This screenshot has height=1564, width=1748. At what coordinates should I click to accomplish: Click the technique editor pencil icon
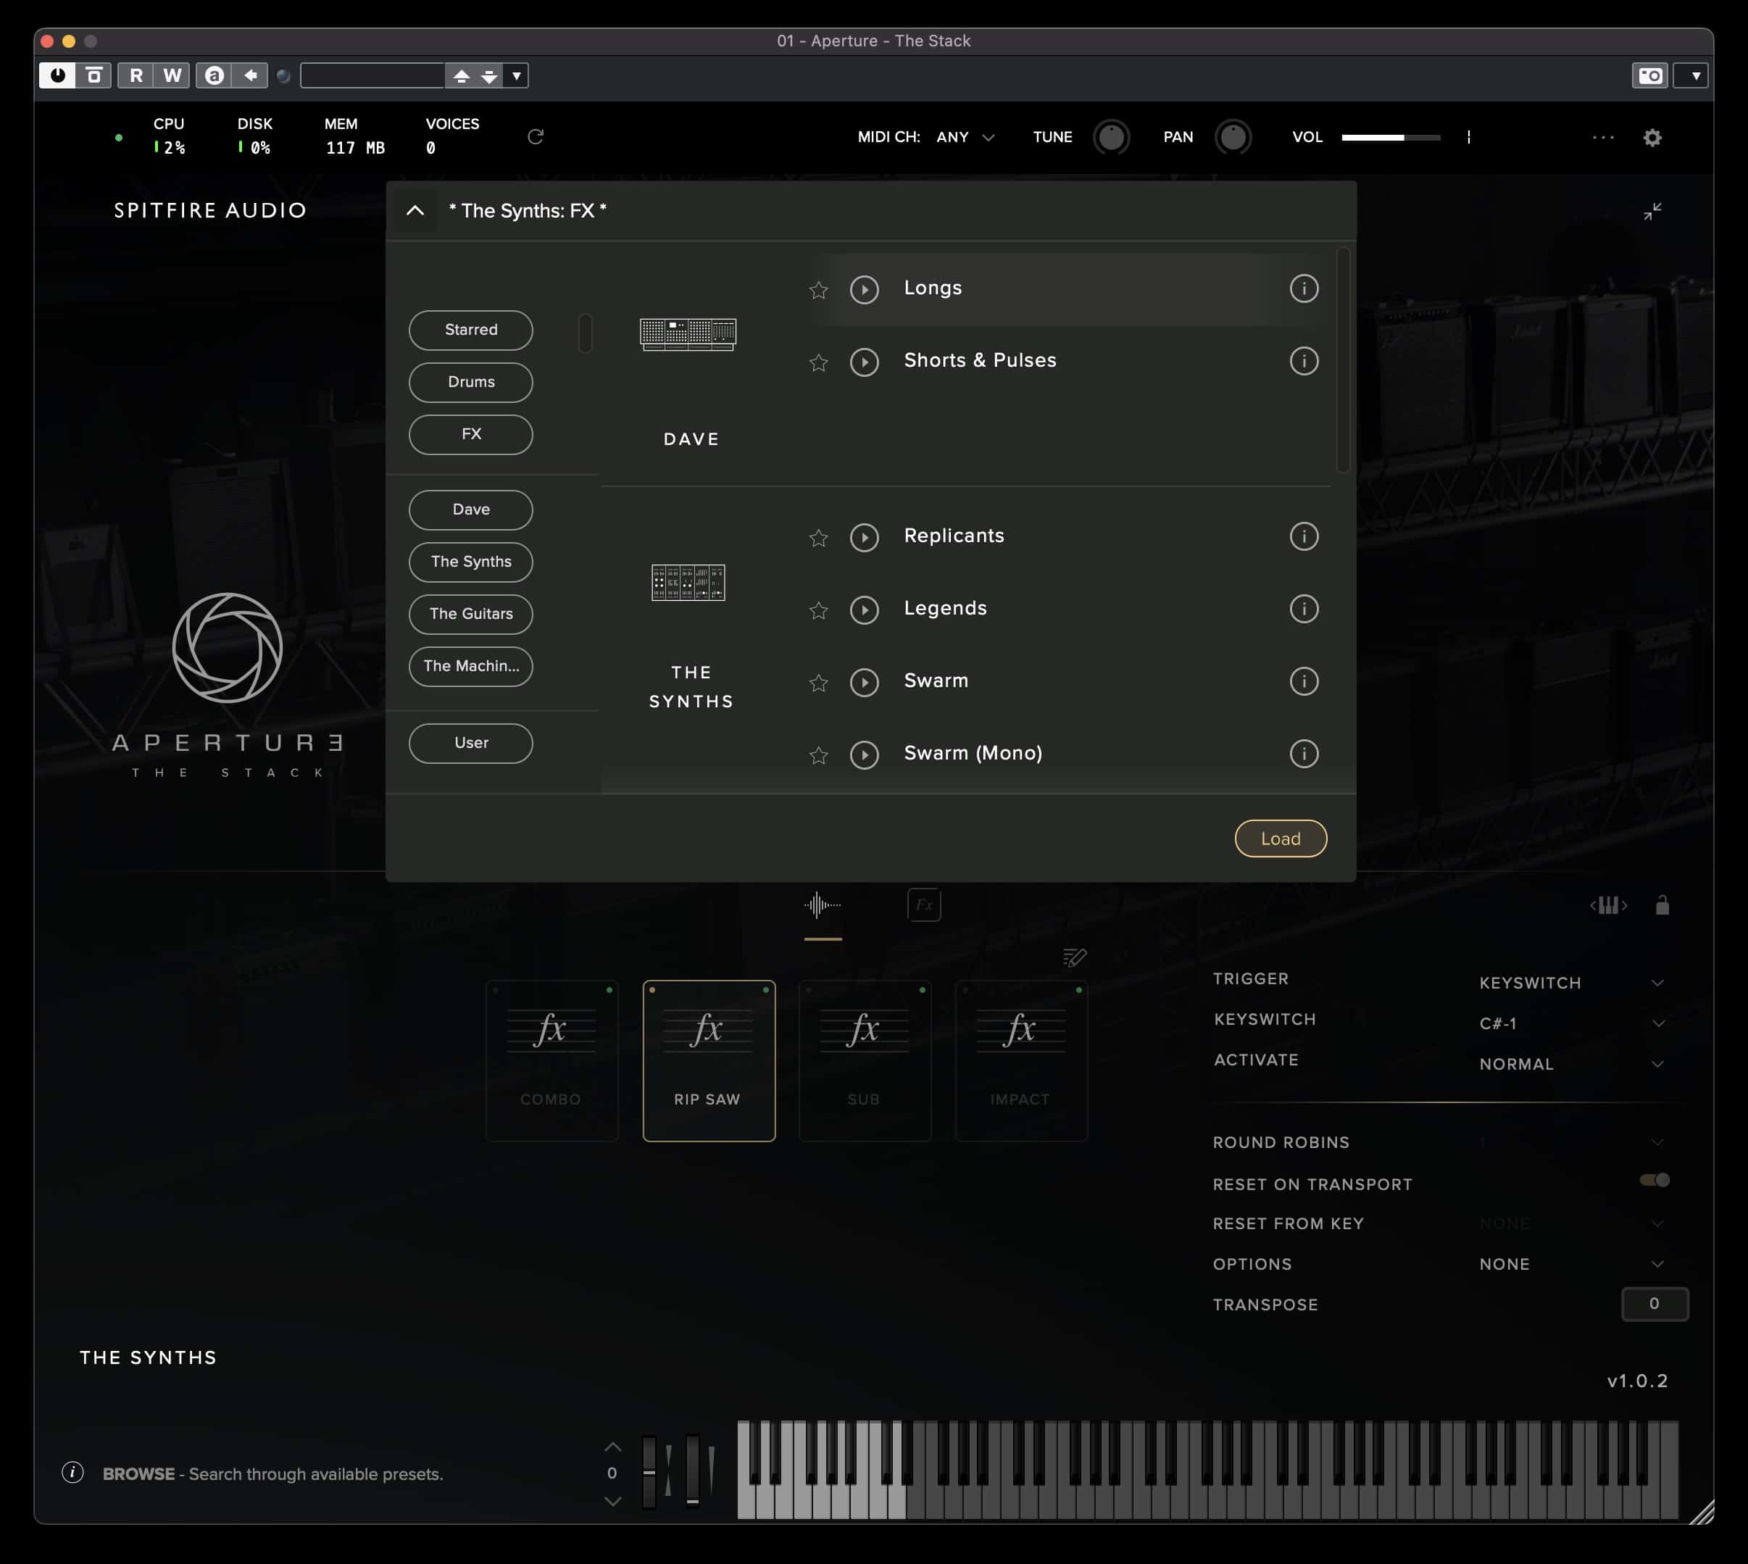point(1074,957)
